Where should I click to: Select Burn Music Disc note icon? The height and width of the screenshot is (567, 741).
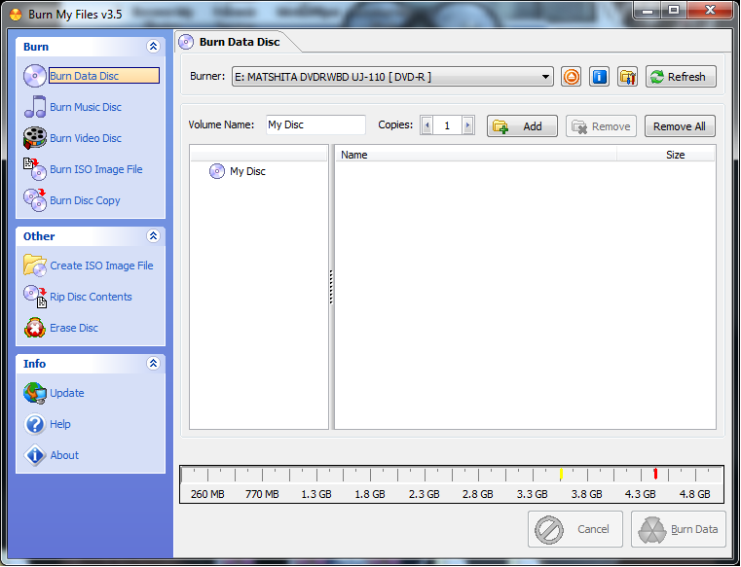click(35, 107)
